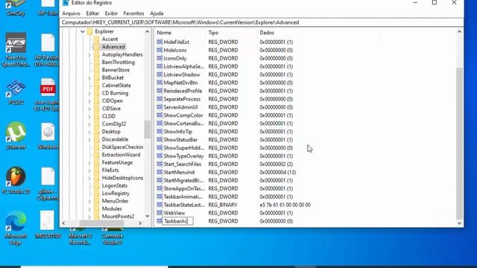Image resolution: width=477 pixels, height=268 pixels.
Task: Click the Registry Editor title bar icon
Action: [66, 3]
